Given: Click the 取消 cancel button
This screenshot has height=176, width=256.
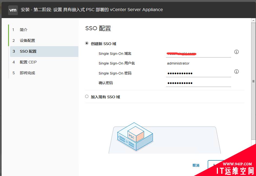Looking at the screenshot, I should coord(196,165).
